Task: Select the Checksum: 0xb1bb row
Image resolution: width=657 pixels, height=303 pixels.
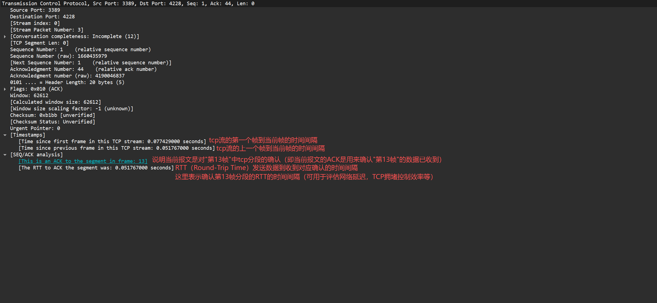Action: pos(53,115)
